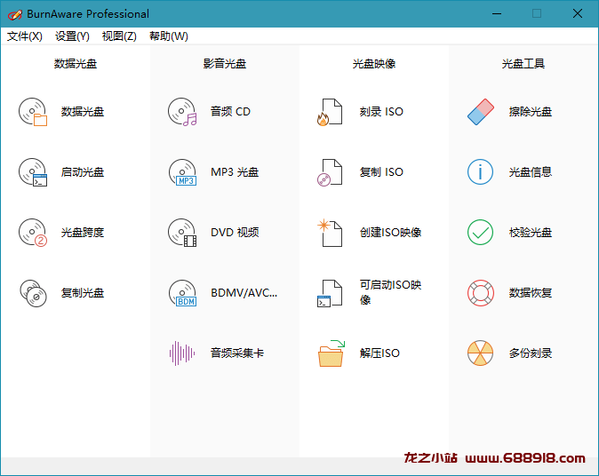599x476 pixels.
Task: Choose the DVD 视频 film disc icon
Action: tap(182, 233)
